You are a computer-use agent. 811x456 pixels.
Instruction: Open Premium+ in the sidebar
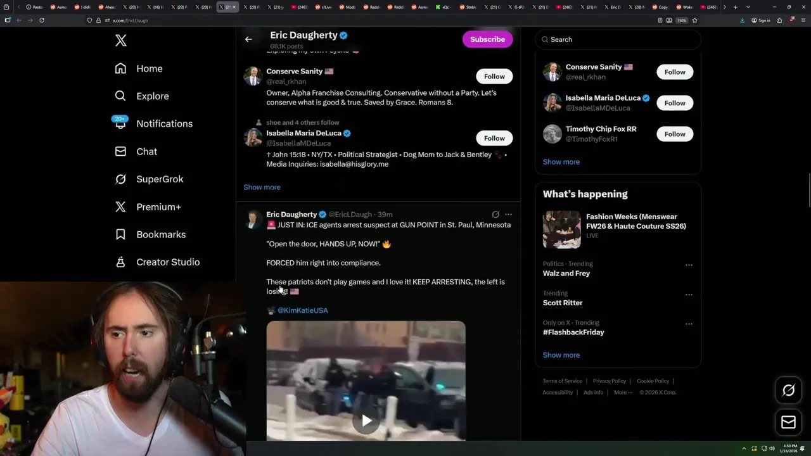point(148,207)
